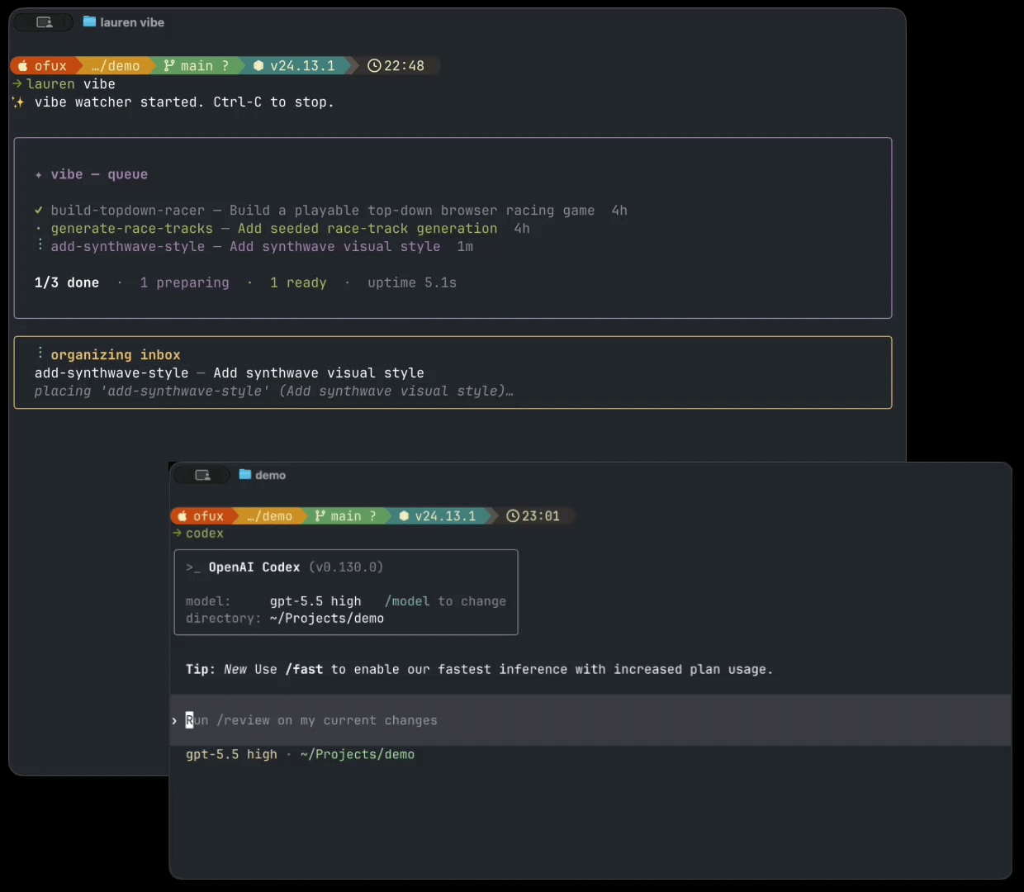This screenshot has height=892, width=1024.
Task: Click the sparkle icon before vibe watcher started
Action: [x=18, y=102]
